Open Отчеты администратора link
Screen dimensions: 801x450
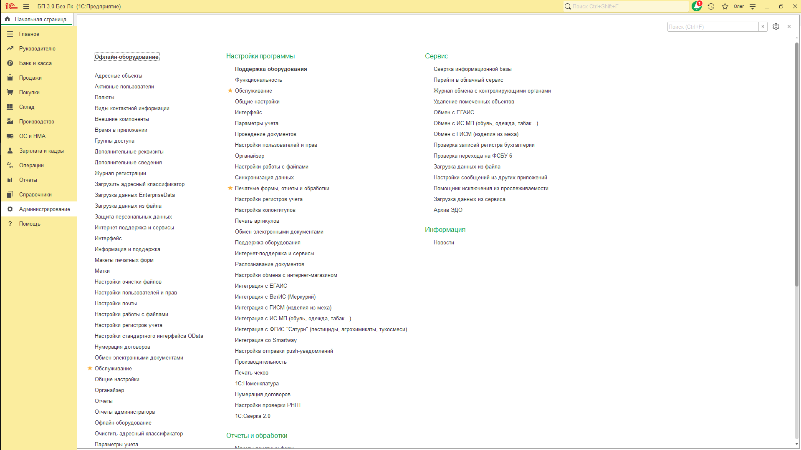(x=125, y=412)
